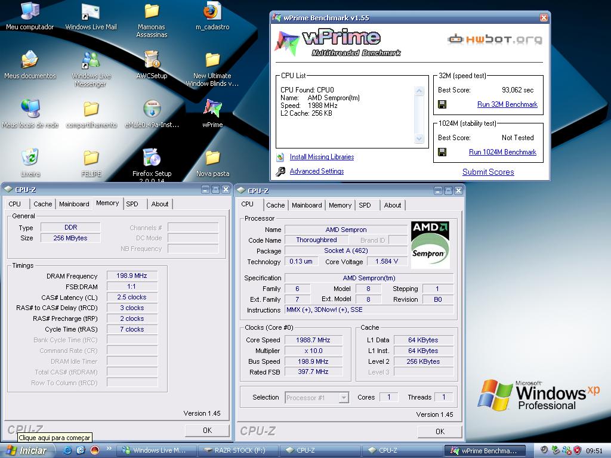Viewport: 611px width, 458px height.
Task: Open About tab in right CPU-Z window
Action: coord(393,205)
